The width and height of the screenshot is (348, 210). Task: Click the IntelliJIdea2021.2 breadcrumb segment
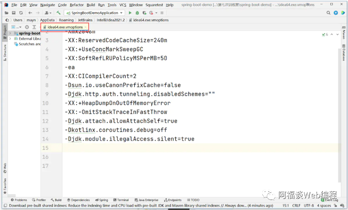pos(111,20)
